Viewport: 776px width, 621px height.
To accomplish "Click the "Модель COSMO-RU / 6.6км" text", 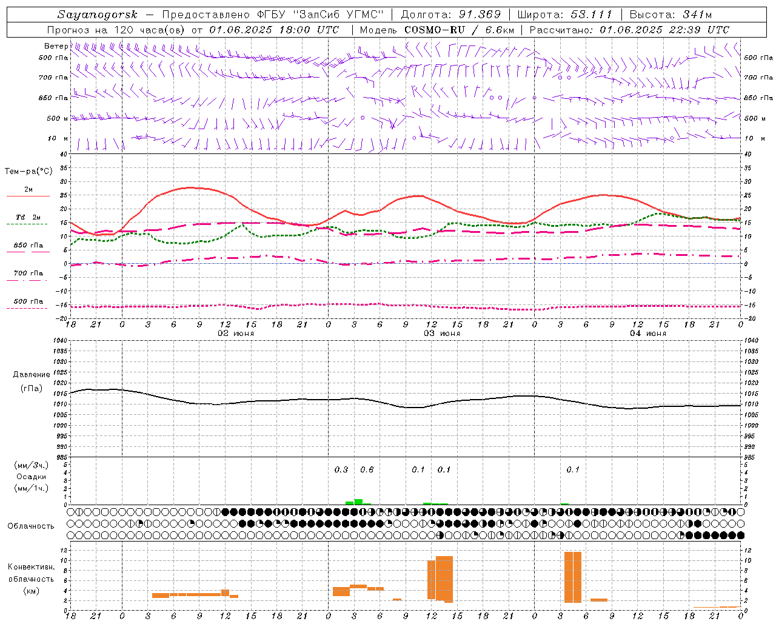I will pyautogui.click(x=436, y=30).
